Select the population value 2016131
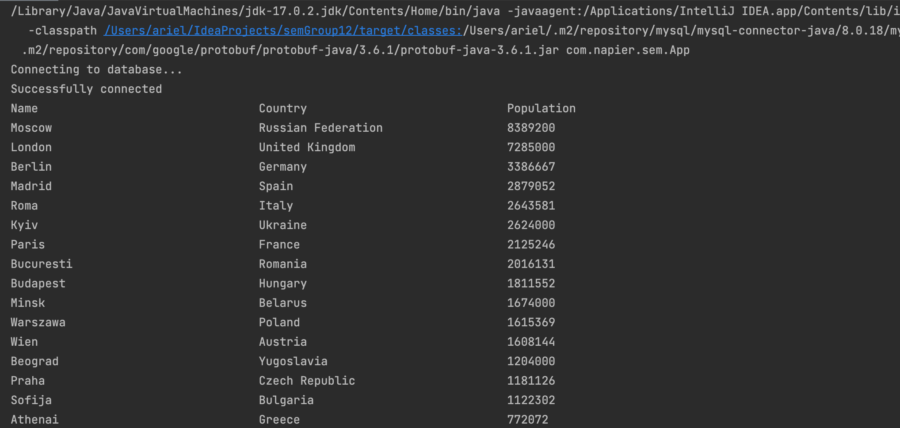 click(x=531, y=264)
